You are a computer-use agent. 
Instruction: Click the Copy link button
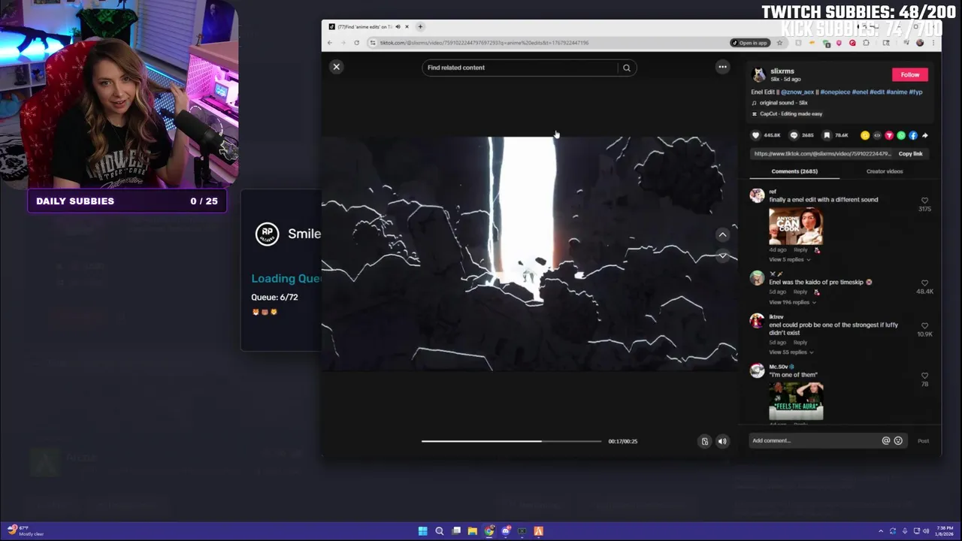coord(910,153)
